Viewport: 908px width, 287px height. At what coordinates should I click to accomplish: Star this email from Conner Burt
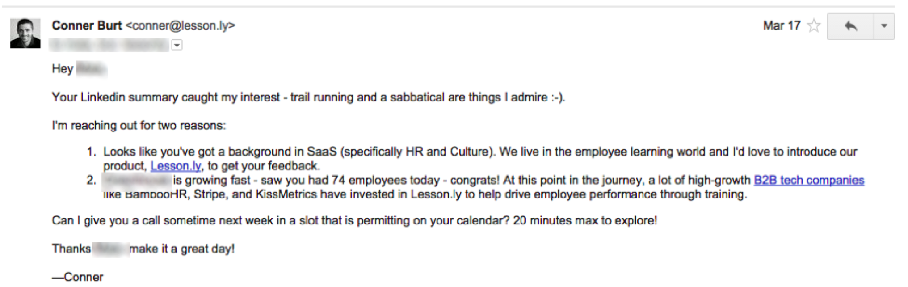[x=814, y=26]
